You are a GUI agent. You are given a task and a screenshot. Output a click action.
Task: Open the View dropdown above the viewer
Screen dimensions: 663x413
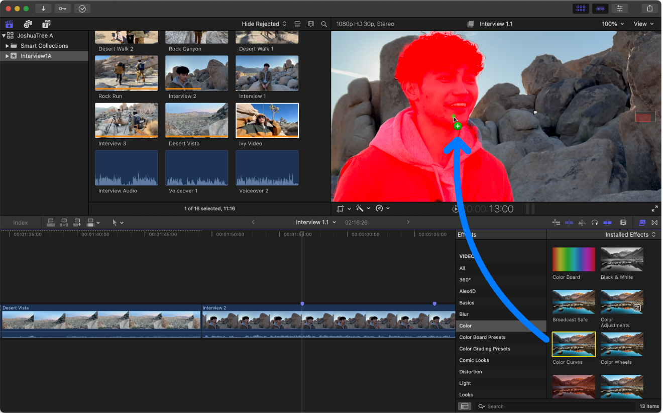(644, 24)
